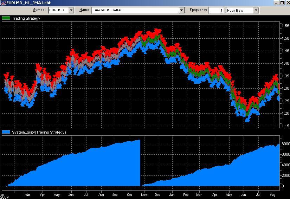The image size is (290, 199).
Task: Select the Trading Strategy legend label
Action: point(26,18)
